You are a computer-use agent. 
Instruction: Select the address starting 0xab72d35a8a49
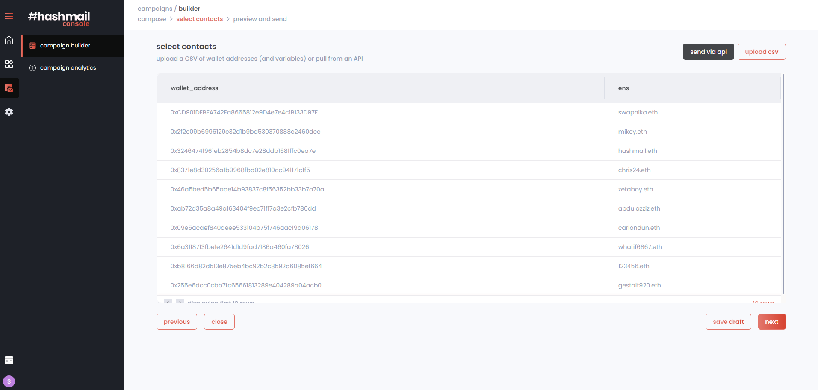coord(243,208)
